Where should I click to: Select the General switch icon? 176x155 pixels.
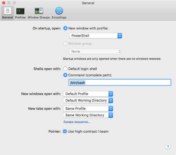pos(8,11)
